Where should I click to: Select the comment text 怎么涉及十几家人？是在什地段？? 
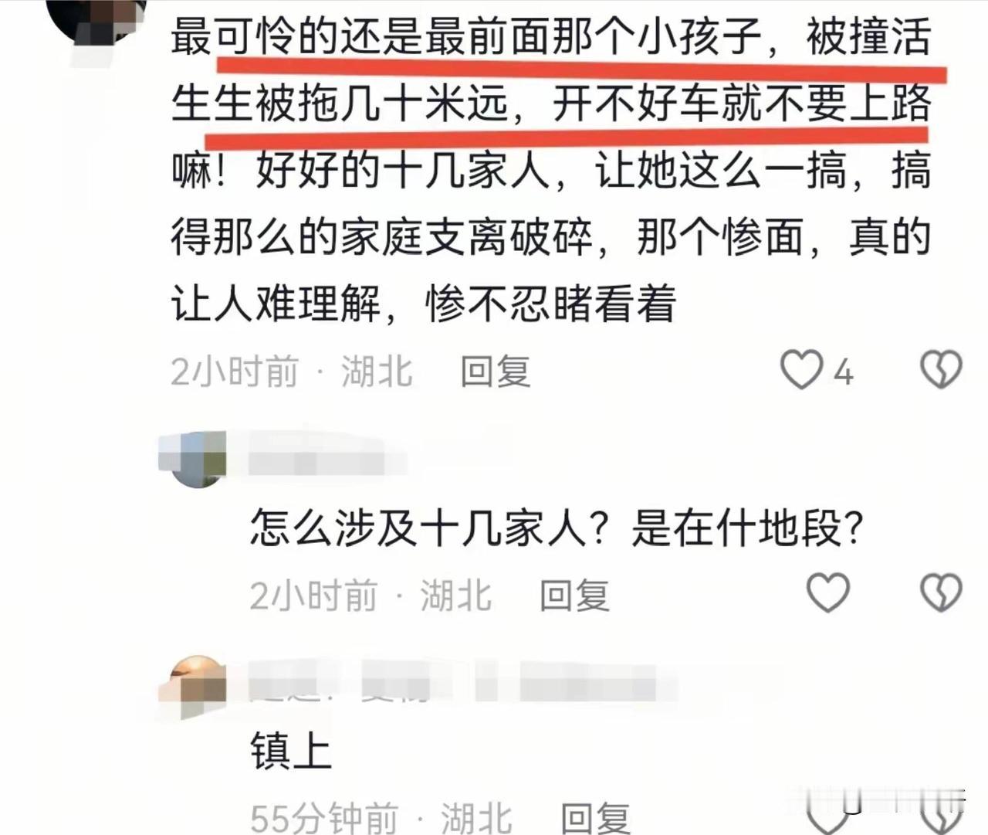557,529
